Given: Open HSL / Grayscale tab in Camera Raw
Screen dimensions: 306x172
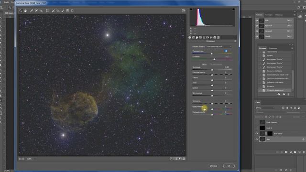Looking at the screenshot, I should (200, 37).
